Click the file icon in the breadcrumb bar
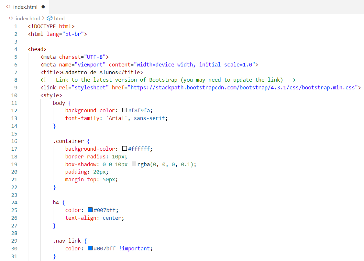This screenshot has width=364, height=261. coord(11,18)
